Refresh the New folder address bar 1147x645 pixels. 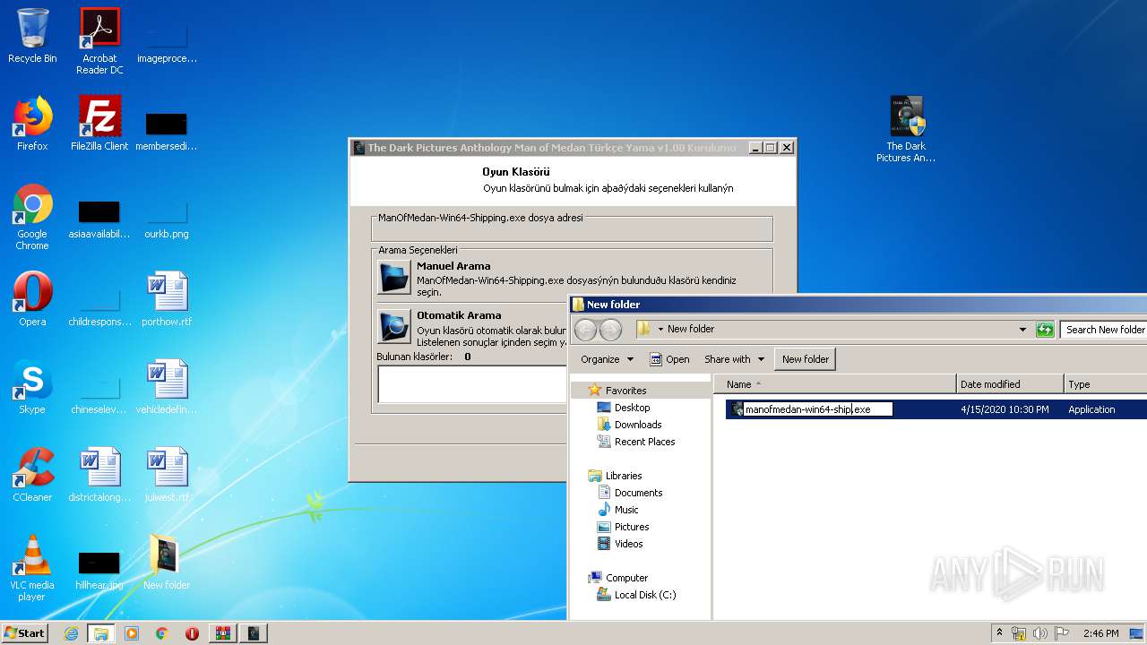(1045, 330)
